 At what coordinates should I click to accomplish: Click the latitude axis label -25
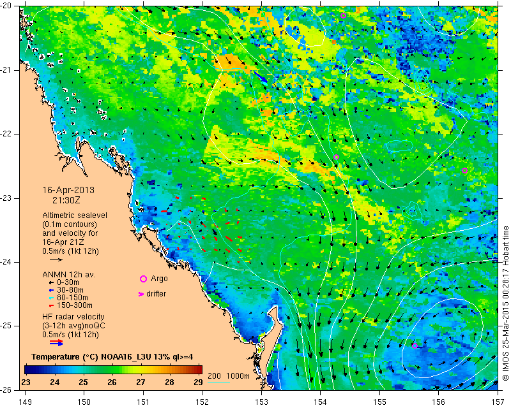click(x=7, y=326)
